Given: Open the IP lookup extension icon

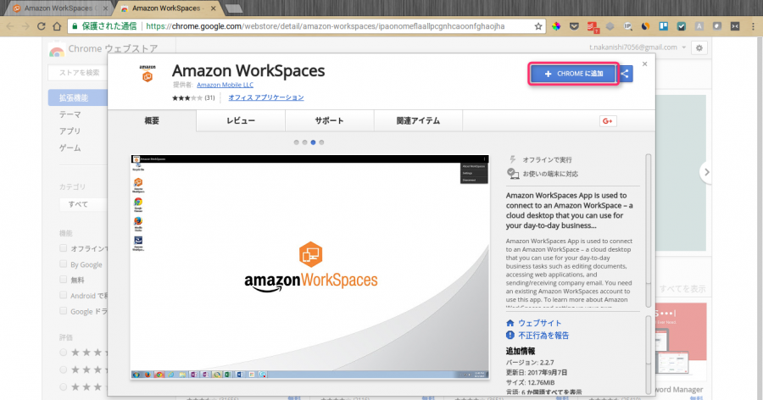Looking at the screenshot, I should pyautogui.click(x=627, y=26).
